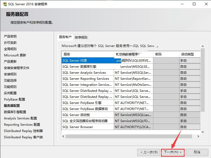
Task: Click the horizontal scrollbar left arrow
Action: [63, 136]
